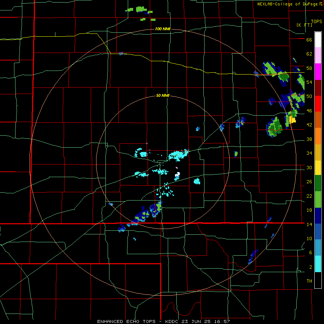Click the 66 legend value
This screenshot has width=324, height=324.
tap(309, 40)
